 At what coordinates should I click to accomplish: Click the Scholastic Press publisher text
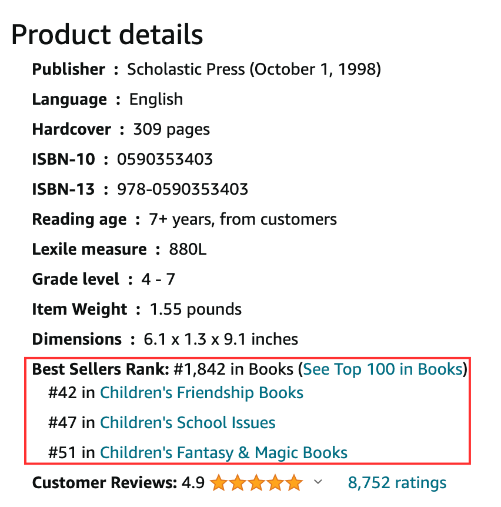click(186, 69)
